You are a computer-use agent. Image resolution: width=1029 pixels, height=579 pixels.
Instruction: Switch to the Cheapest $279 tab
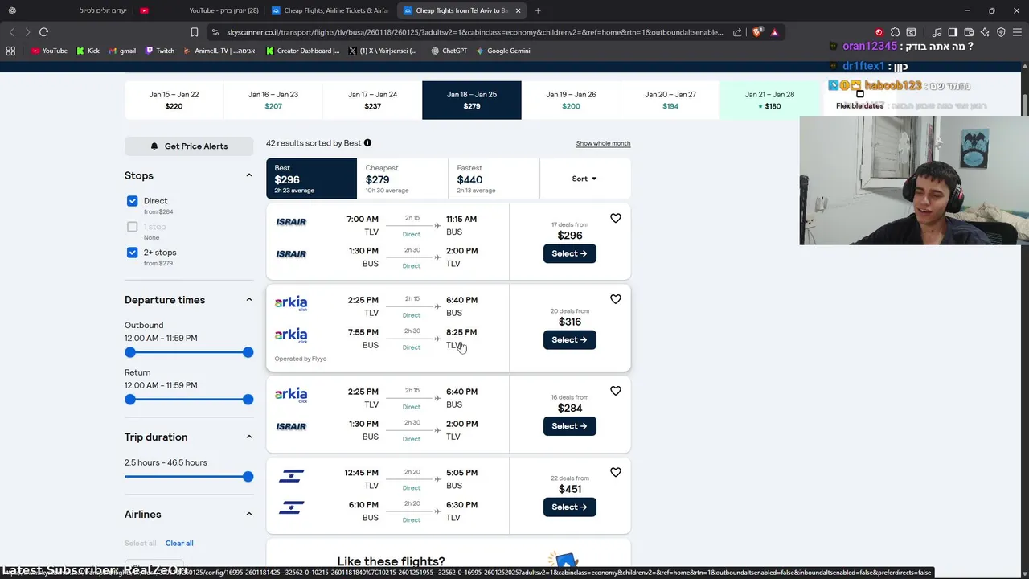(x=402, y=179)
